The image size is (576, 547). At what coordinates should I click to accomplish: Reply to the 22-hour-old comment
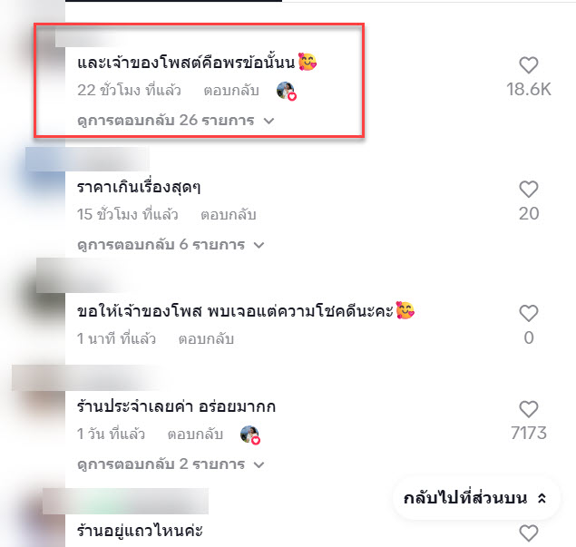pos(231,91)
